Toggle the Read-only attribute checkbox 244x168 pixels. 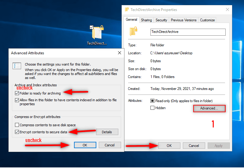[153, 101]
